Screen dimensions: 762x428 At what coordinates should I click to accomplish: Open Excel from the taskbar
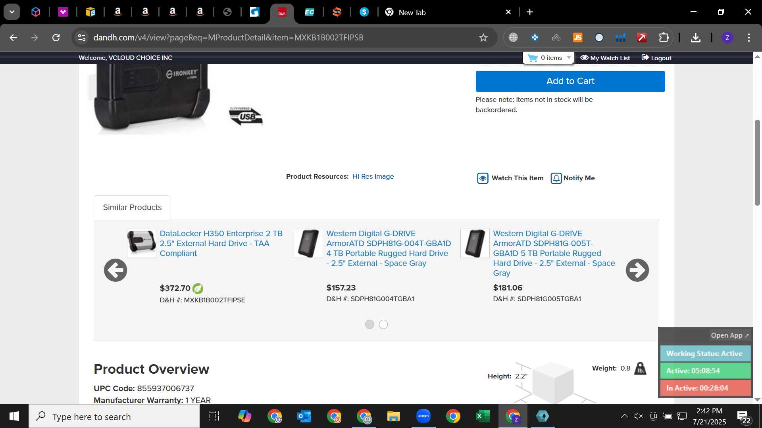[x=483, y=416]
